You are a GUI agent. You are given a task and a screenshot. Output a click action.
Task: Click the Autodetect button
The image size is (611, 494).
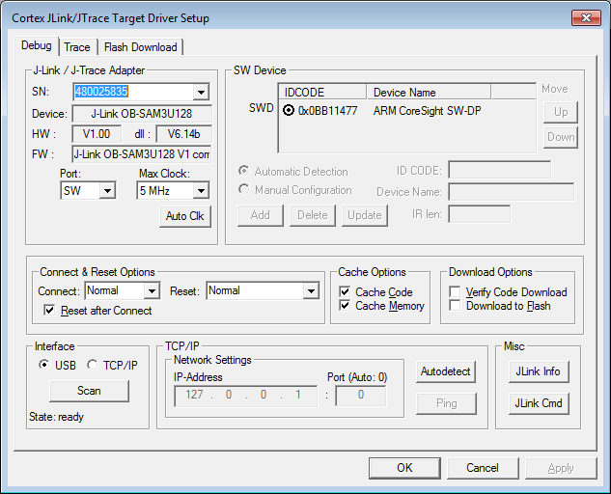tap(446, 372)
